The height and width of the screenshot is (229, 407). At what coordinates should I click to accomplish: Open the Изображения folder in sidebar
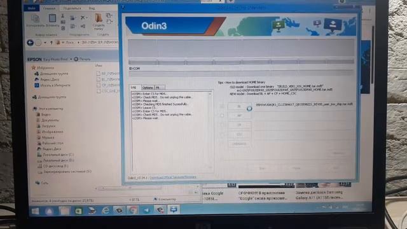50,132
